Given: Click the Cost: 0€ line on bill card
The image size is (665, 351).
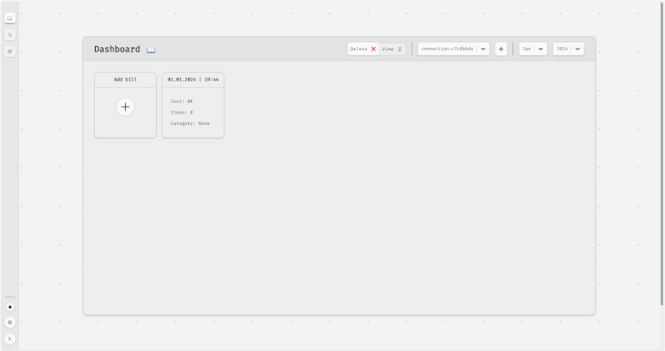Looking at the screenshot, I should click(x=182, y=101).
